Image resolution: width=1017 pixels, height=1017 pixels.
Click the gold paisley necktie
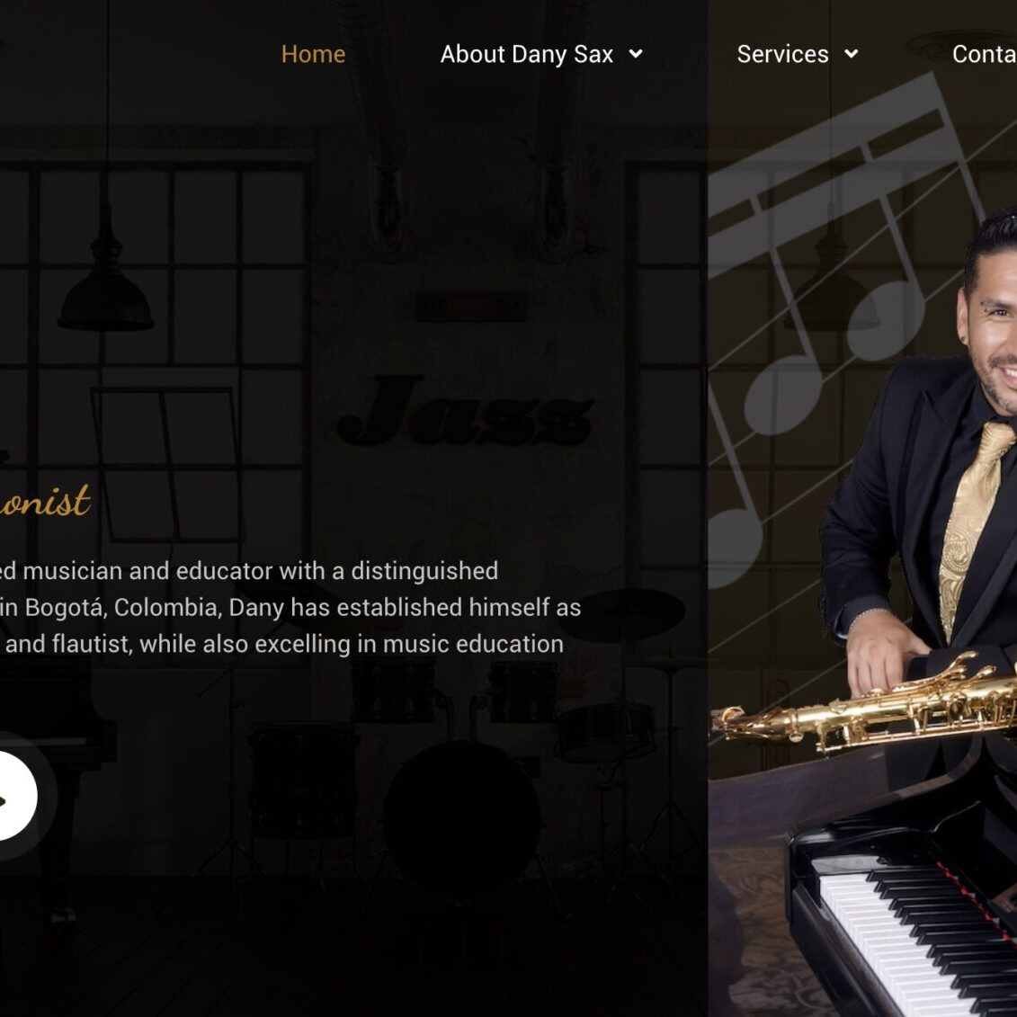click(973, 519)
